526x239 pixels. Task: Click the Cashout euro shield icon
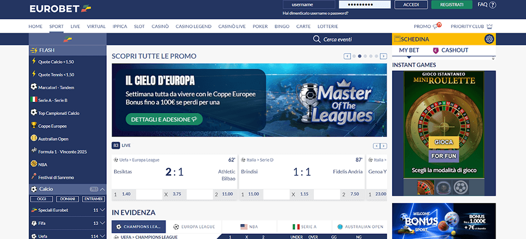click(x=435, y=50)
